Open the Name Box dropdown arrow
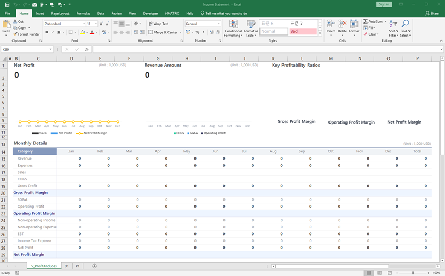This screenshot has height=276, width=445. (x=50, y=49)
